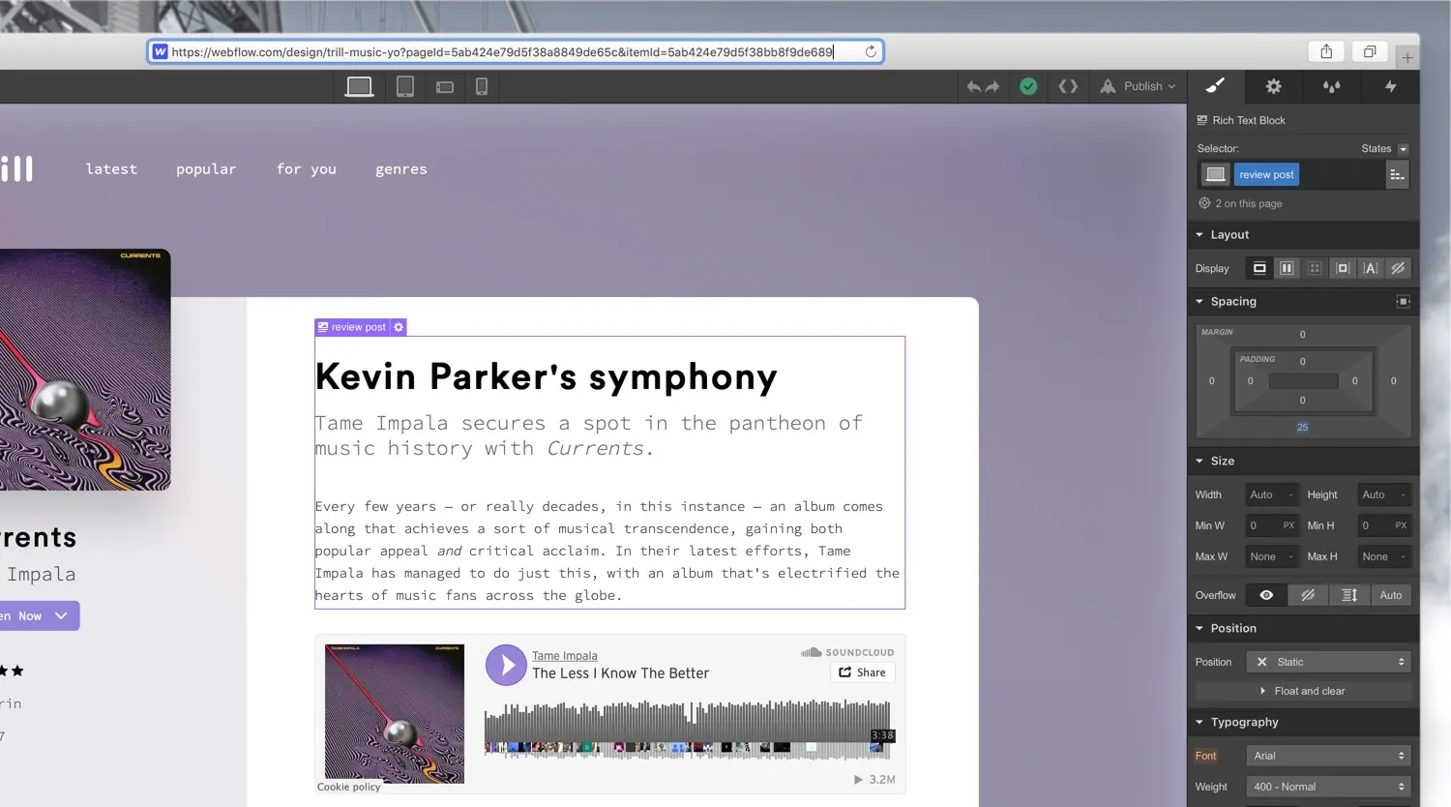Open the States dropdown arrow
Screen dimensions: 1451x807
(x=1403, y=149)
